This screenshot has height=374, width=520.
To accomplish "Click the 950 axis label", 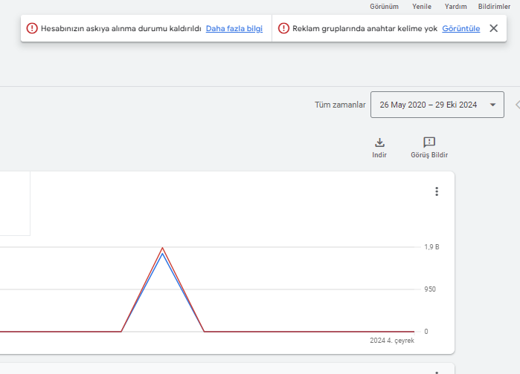I will pos(430,289).
